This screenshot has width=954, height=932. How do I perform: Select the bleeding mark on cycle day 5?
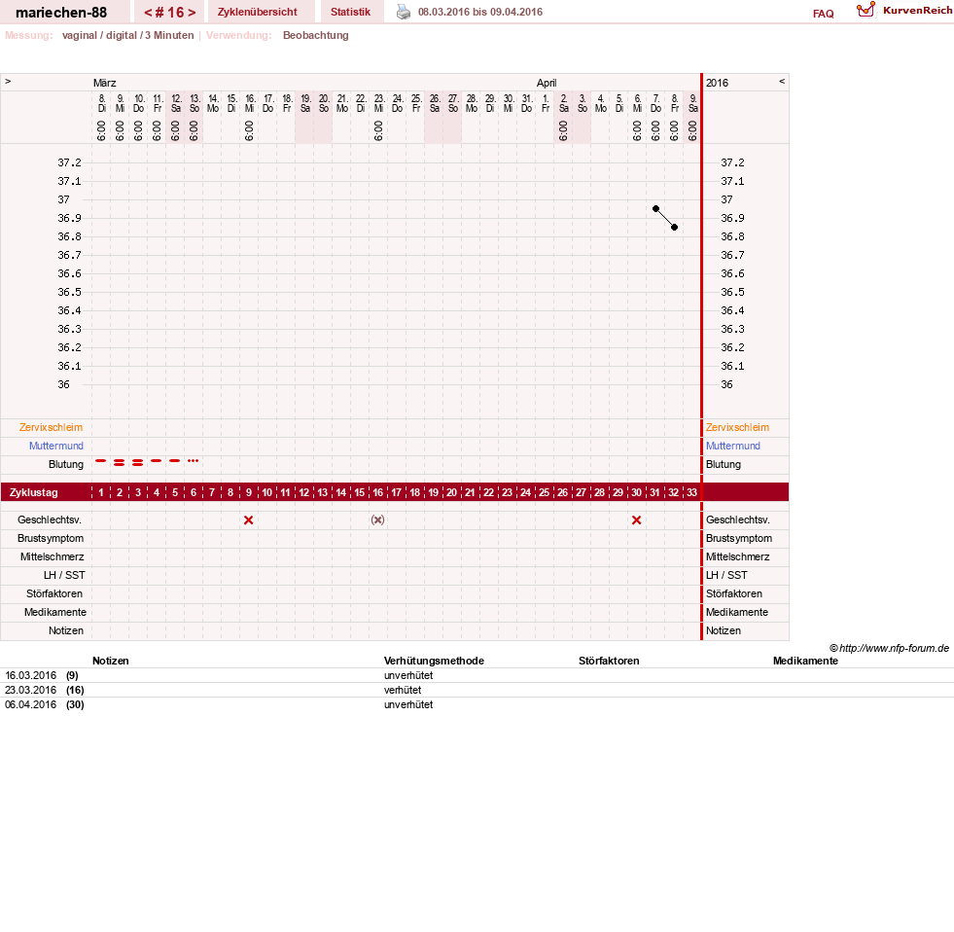coord(175,461)
